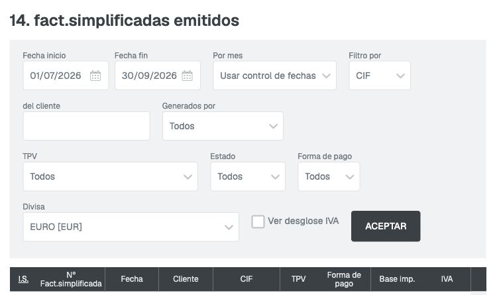Click the Fecha fin date field
Viewport: 497px width, 295px height.
click(158, 76)
